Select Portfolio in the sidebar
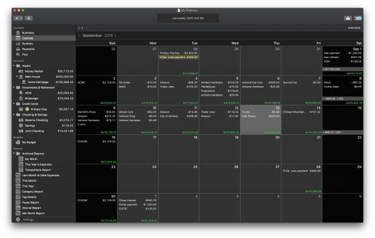 pyautogui.click(x=27, y=44)
